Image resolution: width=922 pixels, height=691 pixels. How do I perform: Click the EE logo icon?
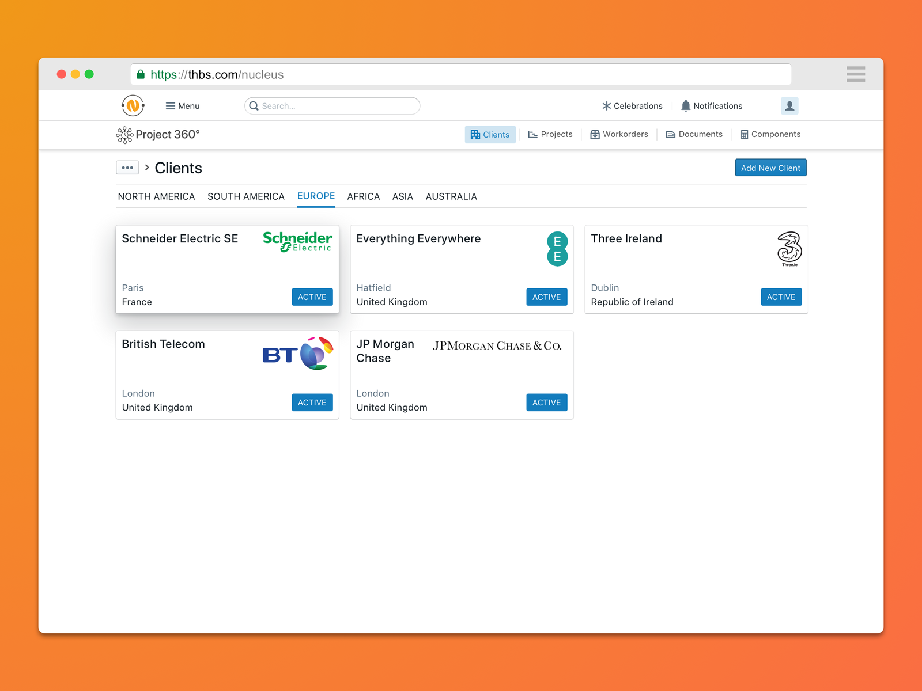557,249
